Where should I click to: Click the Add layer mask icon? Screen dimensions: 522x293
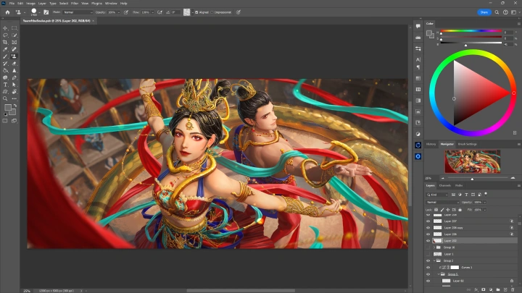tap(484, 289)
